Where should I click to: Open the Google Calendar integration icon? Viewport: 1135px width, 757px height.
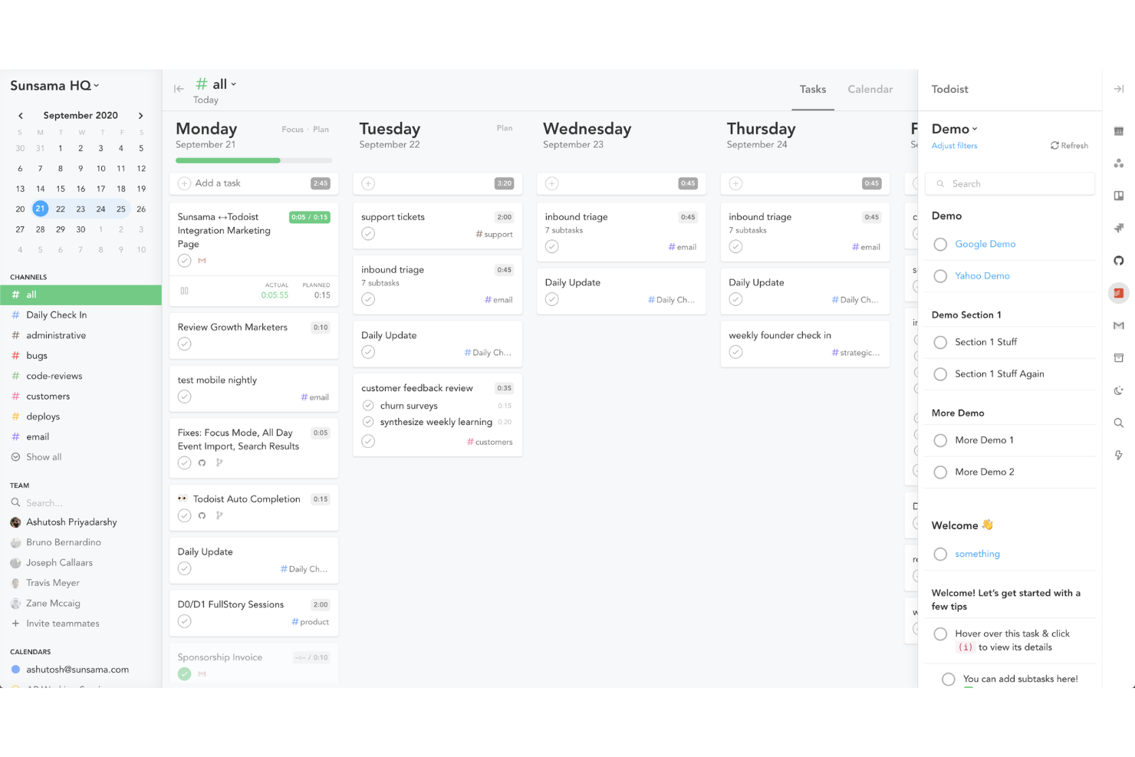point(1119,130)
